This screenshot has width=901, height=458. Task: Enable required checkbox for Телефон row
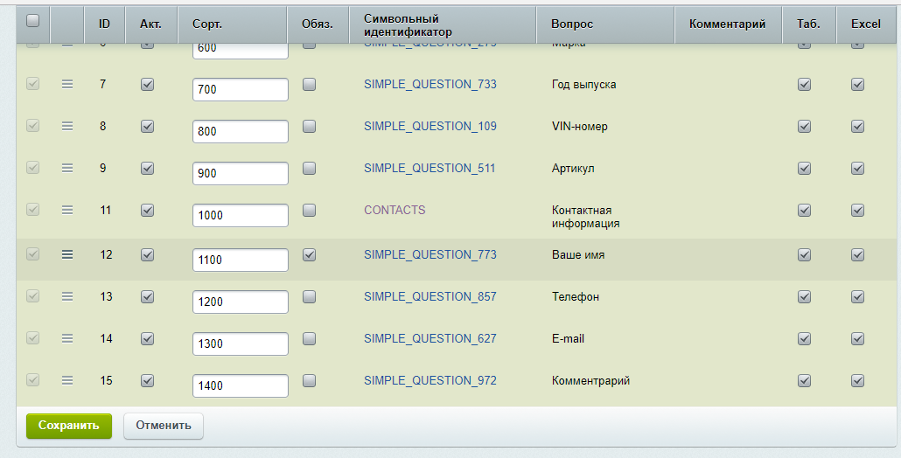[x=309, y=297]
